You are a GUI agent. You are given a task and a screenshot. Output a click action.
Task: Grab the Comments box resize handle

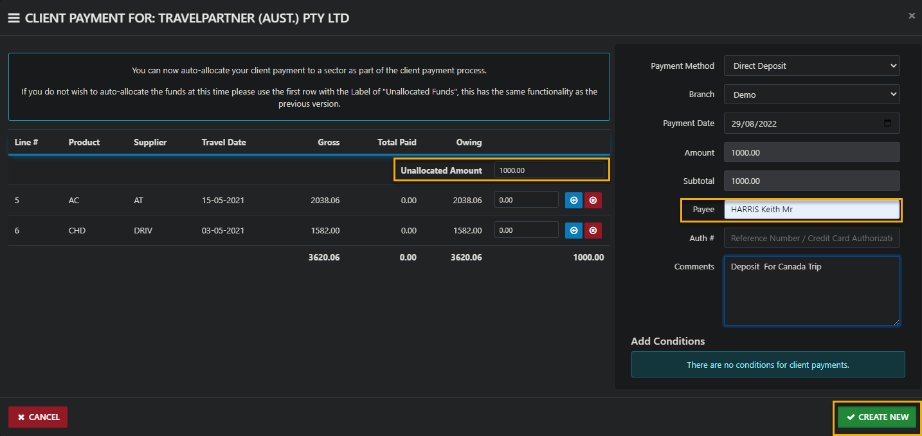pos(896,322)
